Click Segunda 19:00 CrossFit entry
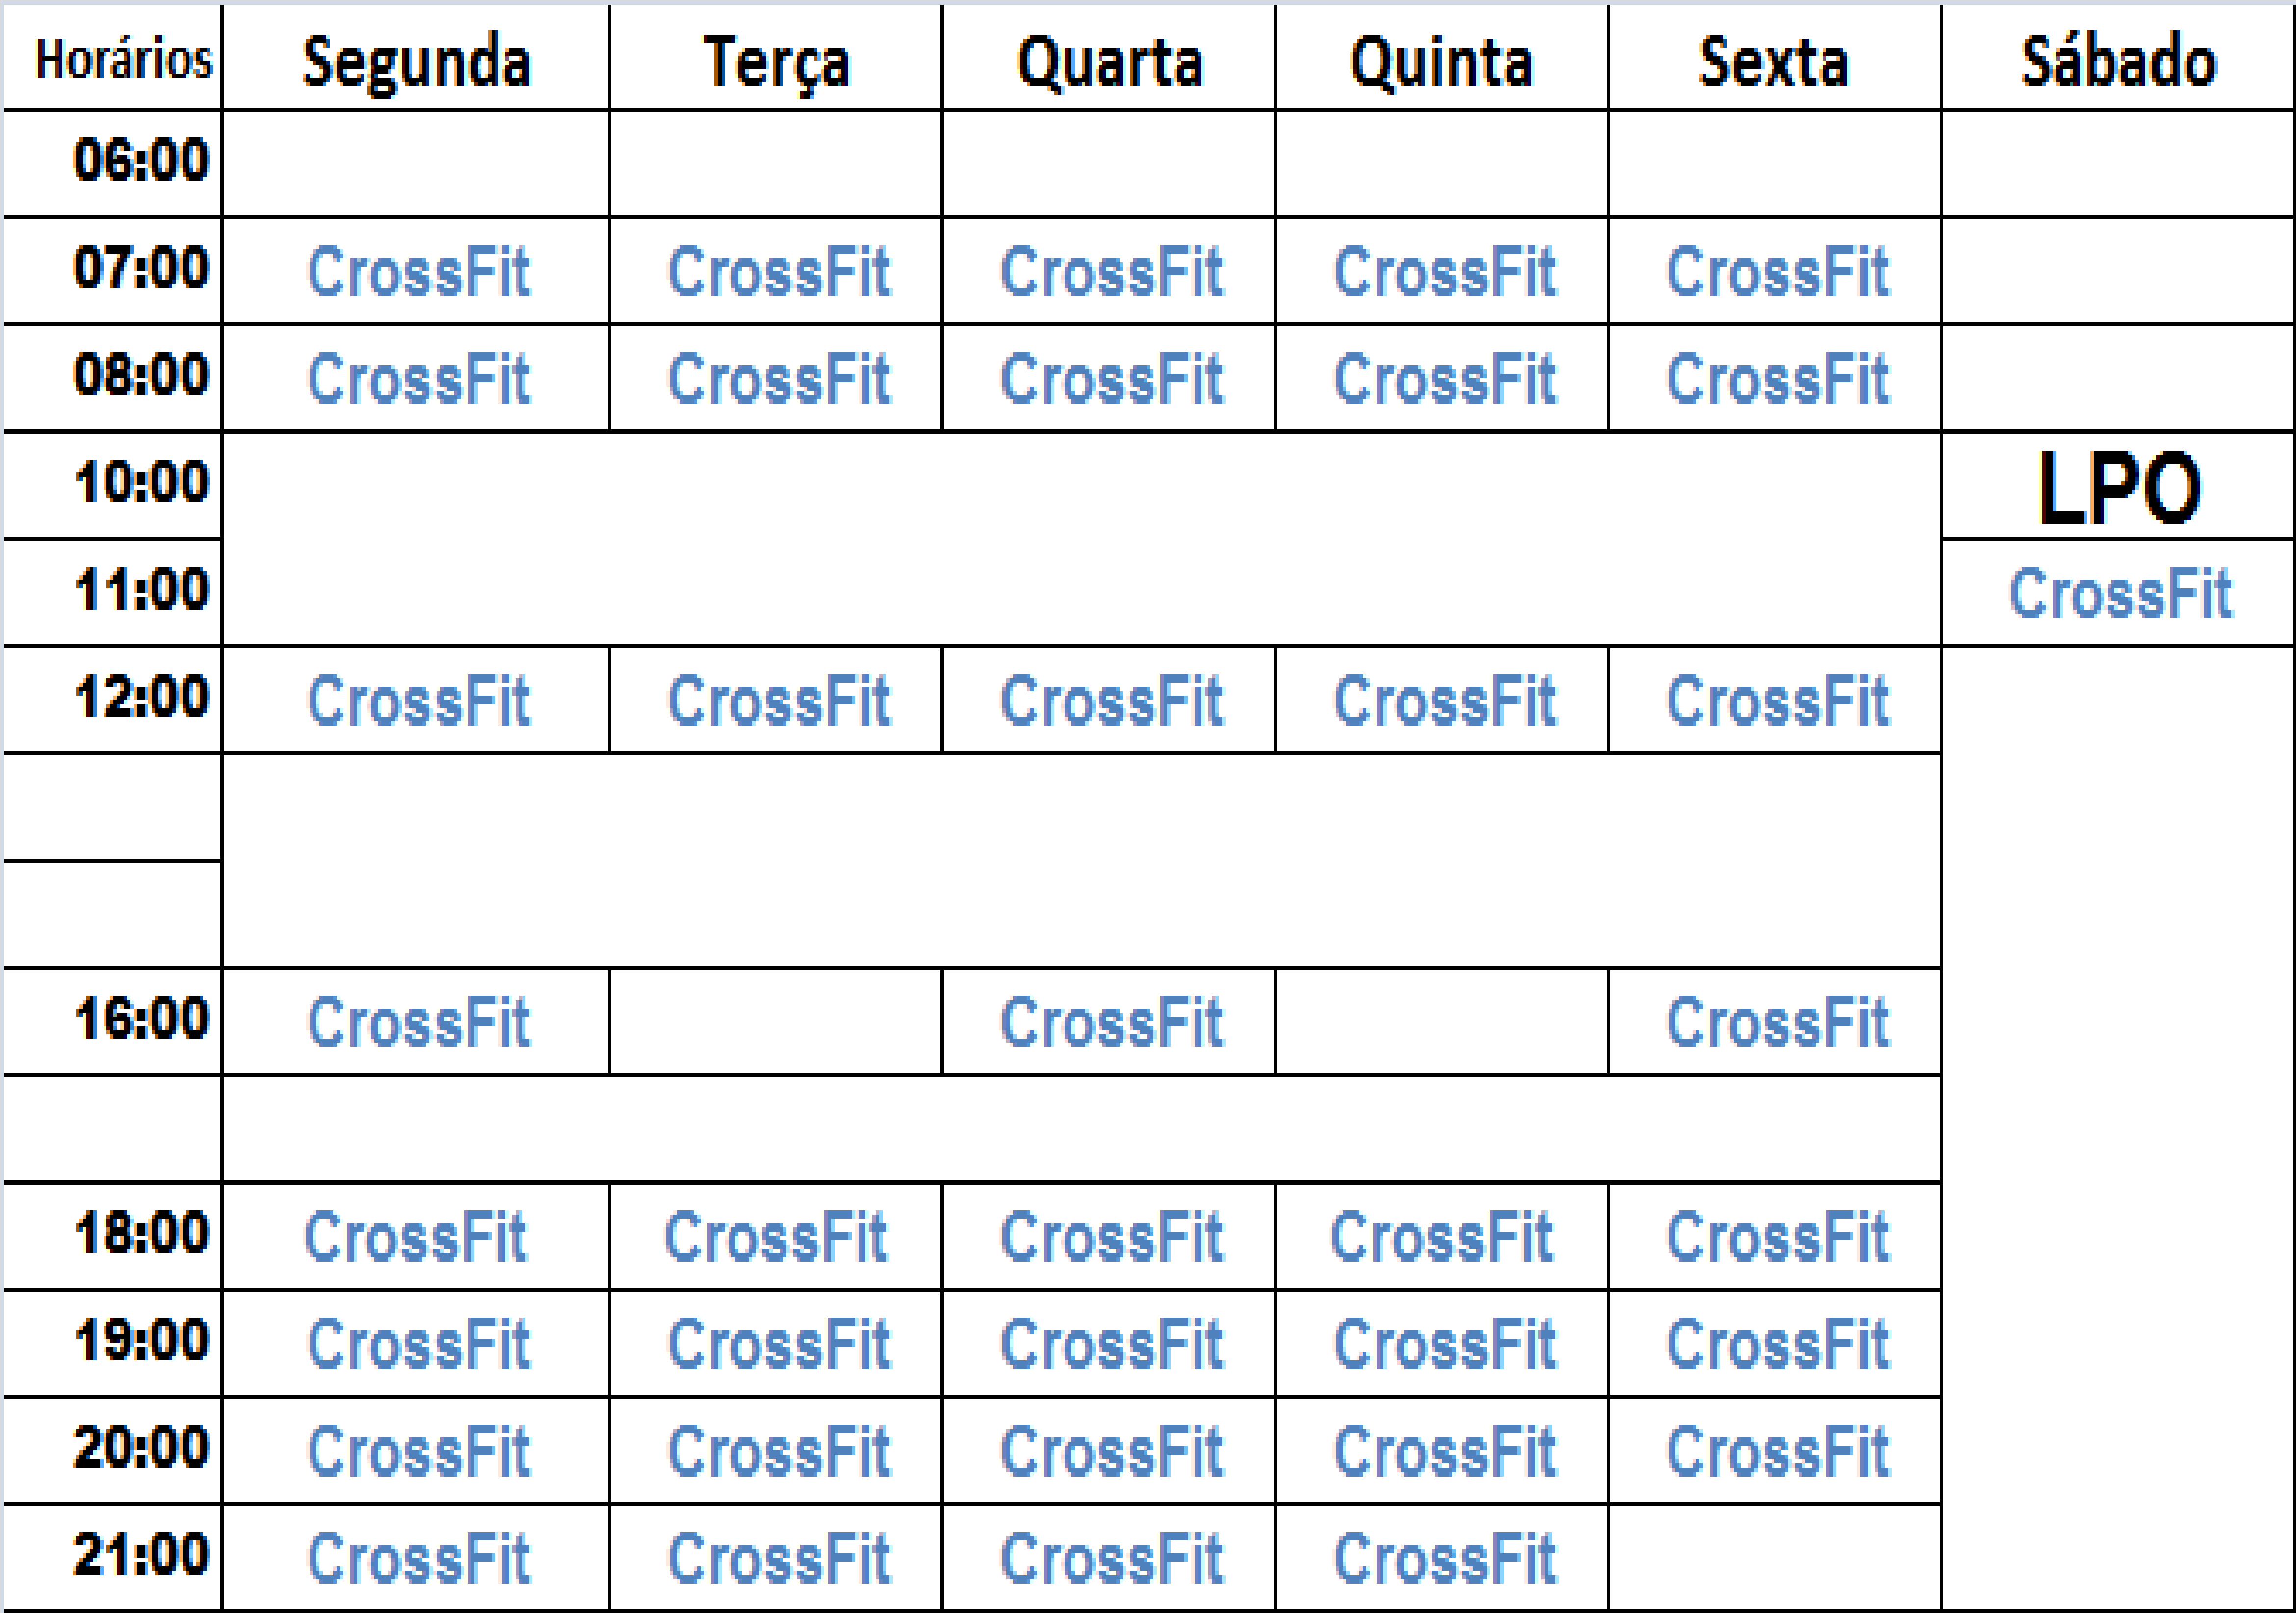 click(x=418, y=1343)
